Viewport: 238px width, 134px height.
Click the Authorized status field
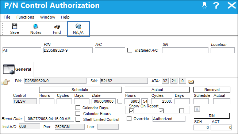click(x=169, y=119)
